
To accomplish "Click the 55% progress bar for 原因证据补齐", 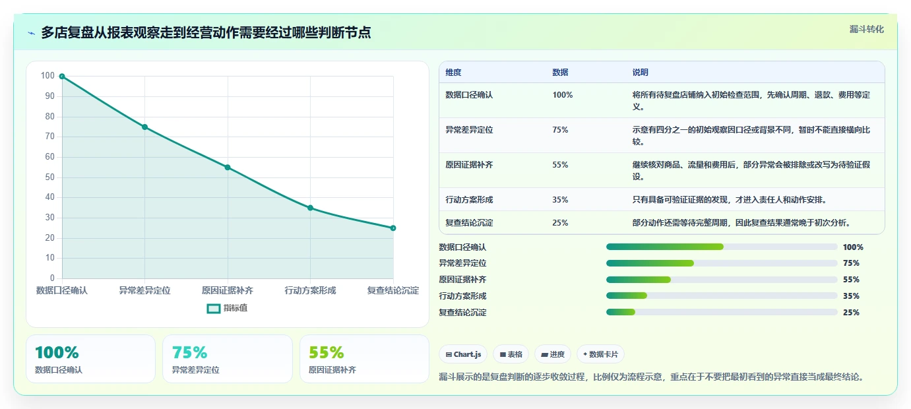I will 722,280.
